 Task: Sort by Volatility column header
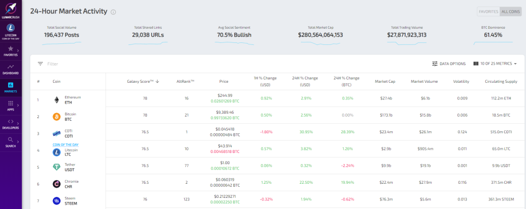click(x=461, y=81)
